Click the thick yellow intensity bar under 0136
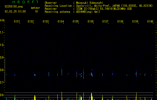Image resolution: width=157 pixels, height=100 pixels. point(92,96)
